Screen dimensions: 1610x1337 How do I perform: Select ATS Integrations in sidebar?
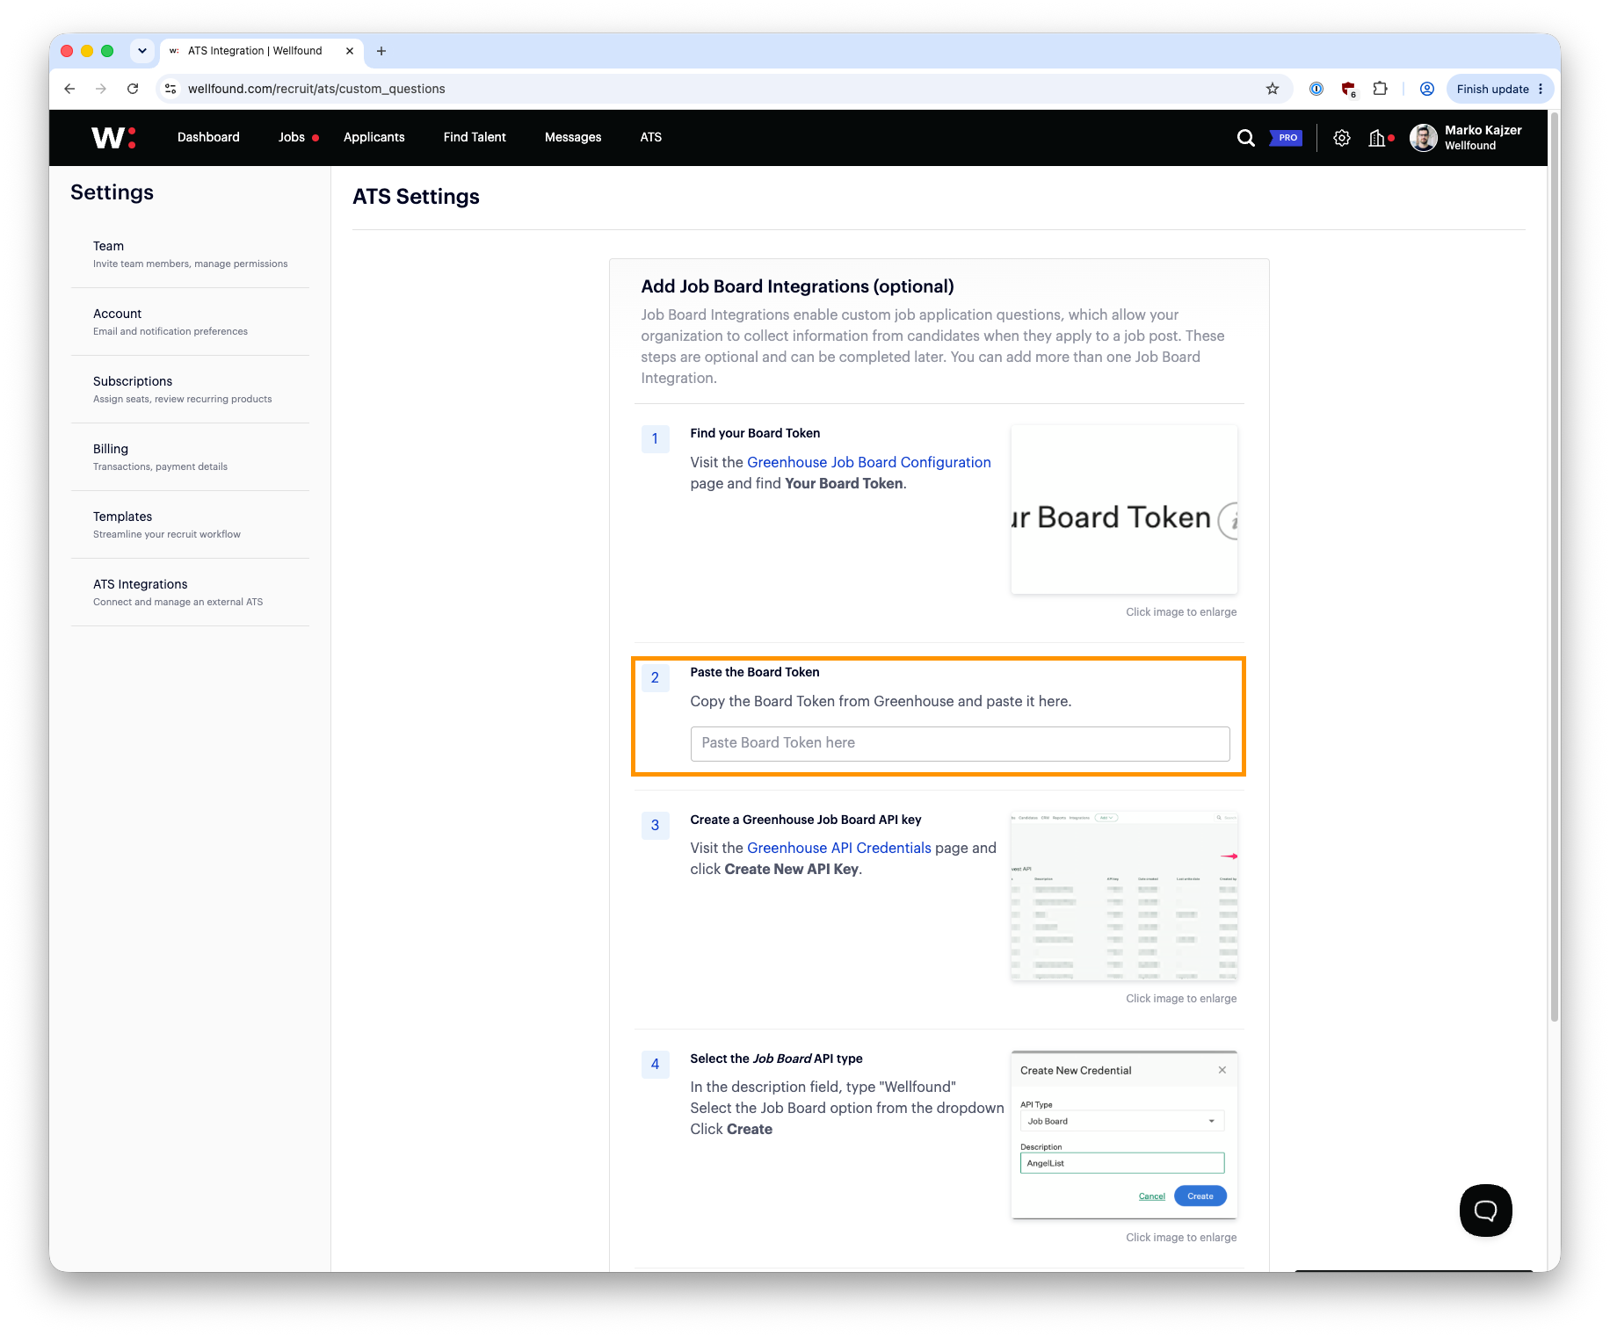tap(190, 592)
